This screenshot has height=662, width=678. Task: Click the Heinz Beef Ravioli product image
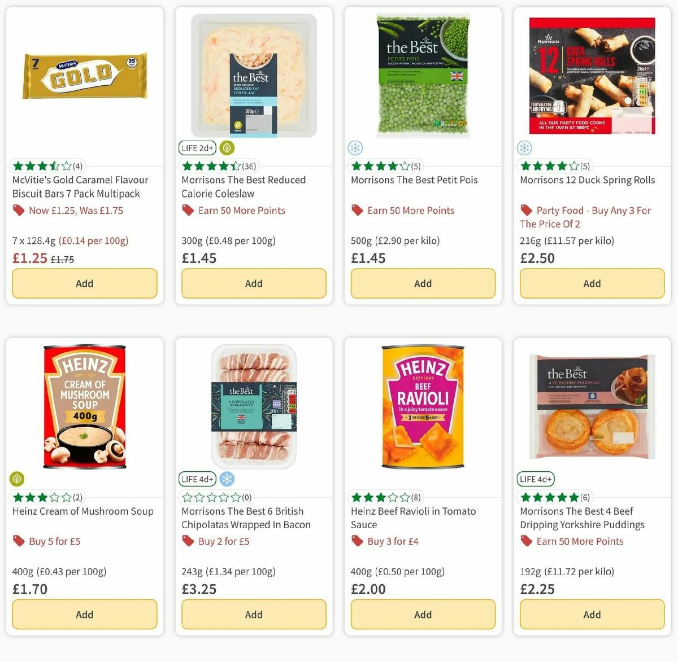(422, 405)
